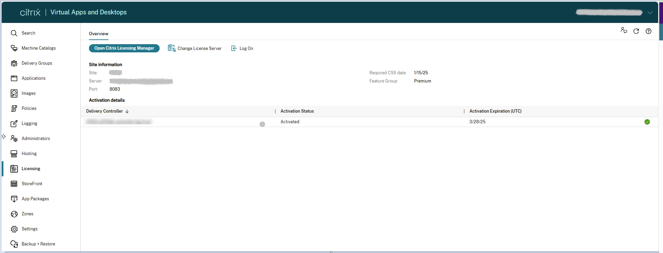The image size is (663, 253).
Task: Switch to the Overview tab
Action: tap(99, 34)
